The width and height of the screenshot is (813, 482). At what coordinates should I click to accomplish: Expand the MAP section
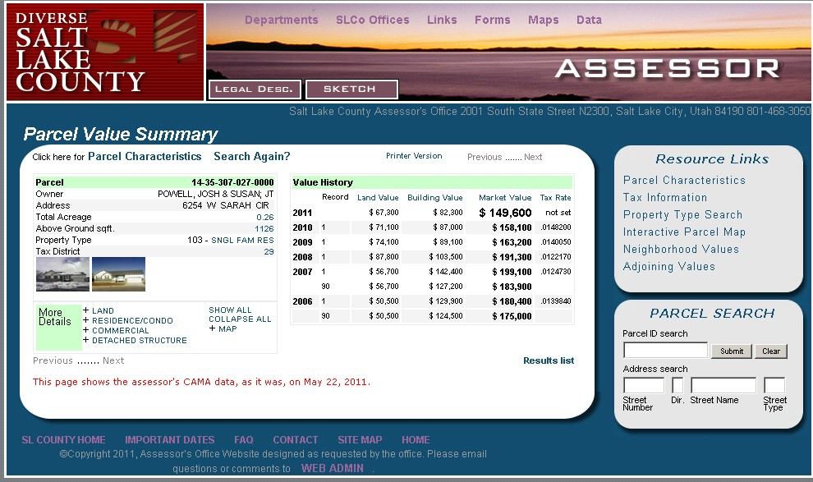(x=227, y=329)
